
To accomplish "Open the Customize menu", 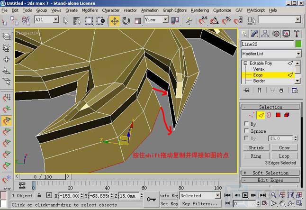I will click(x=222, y=10).
